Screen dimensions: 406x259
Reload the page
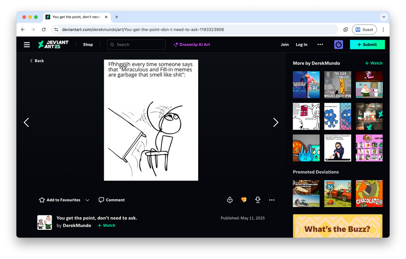click(44, 30)
